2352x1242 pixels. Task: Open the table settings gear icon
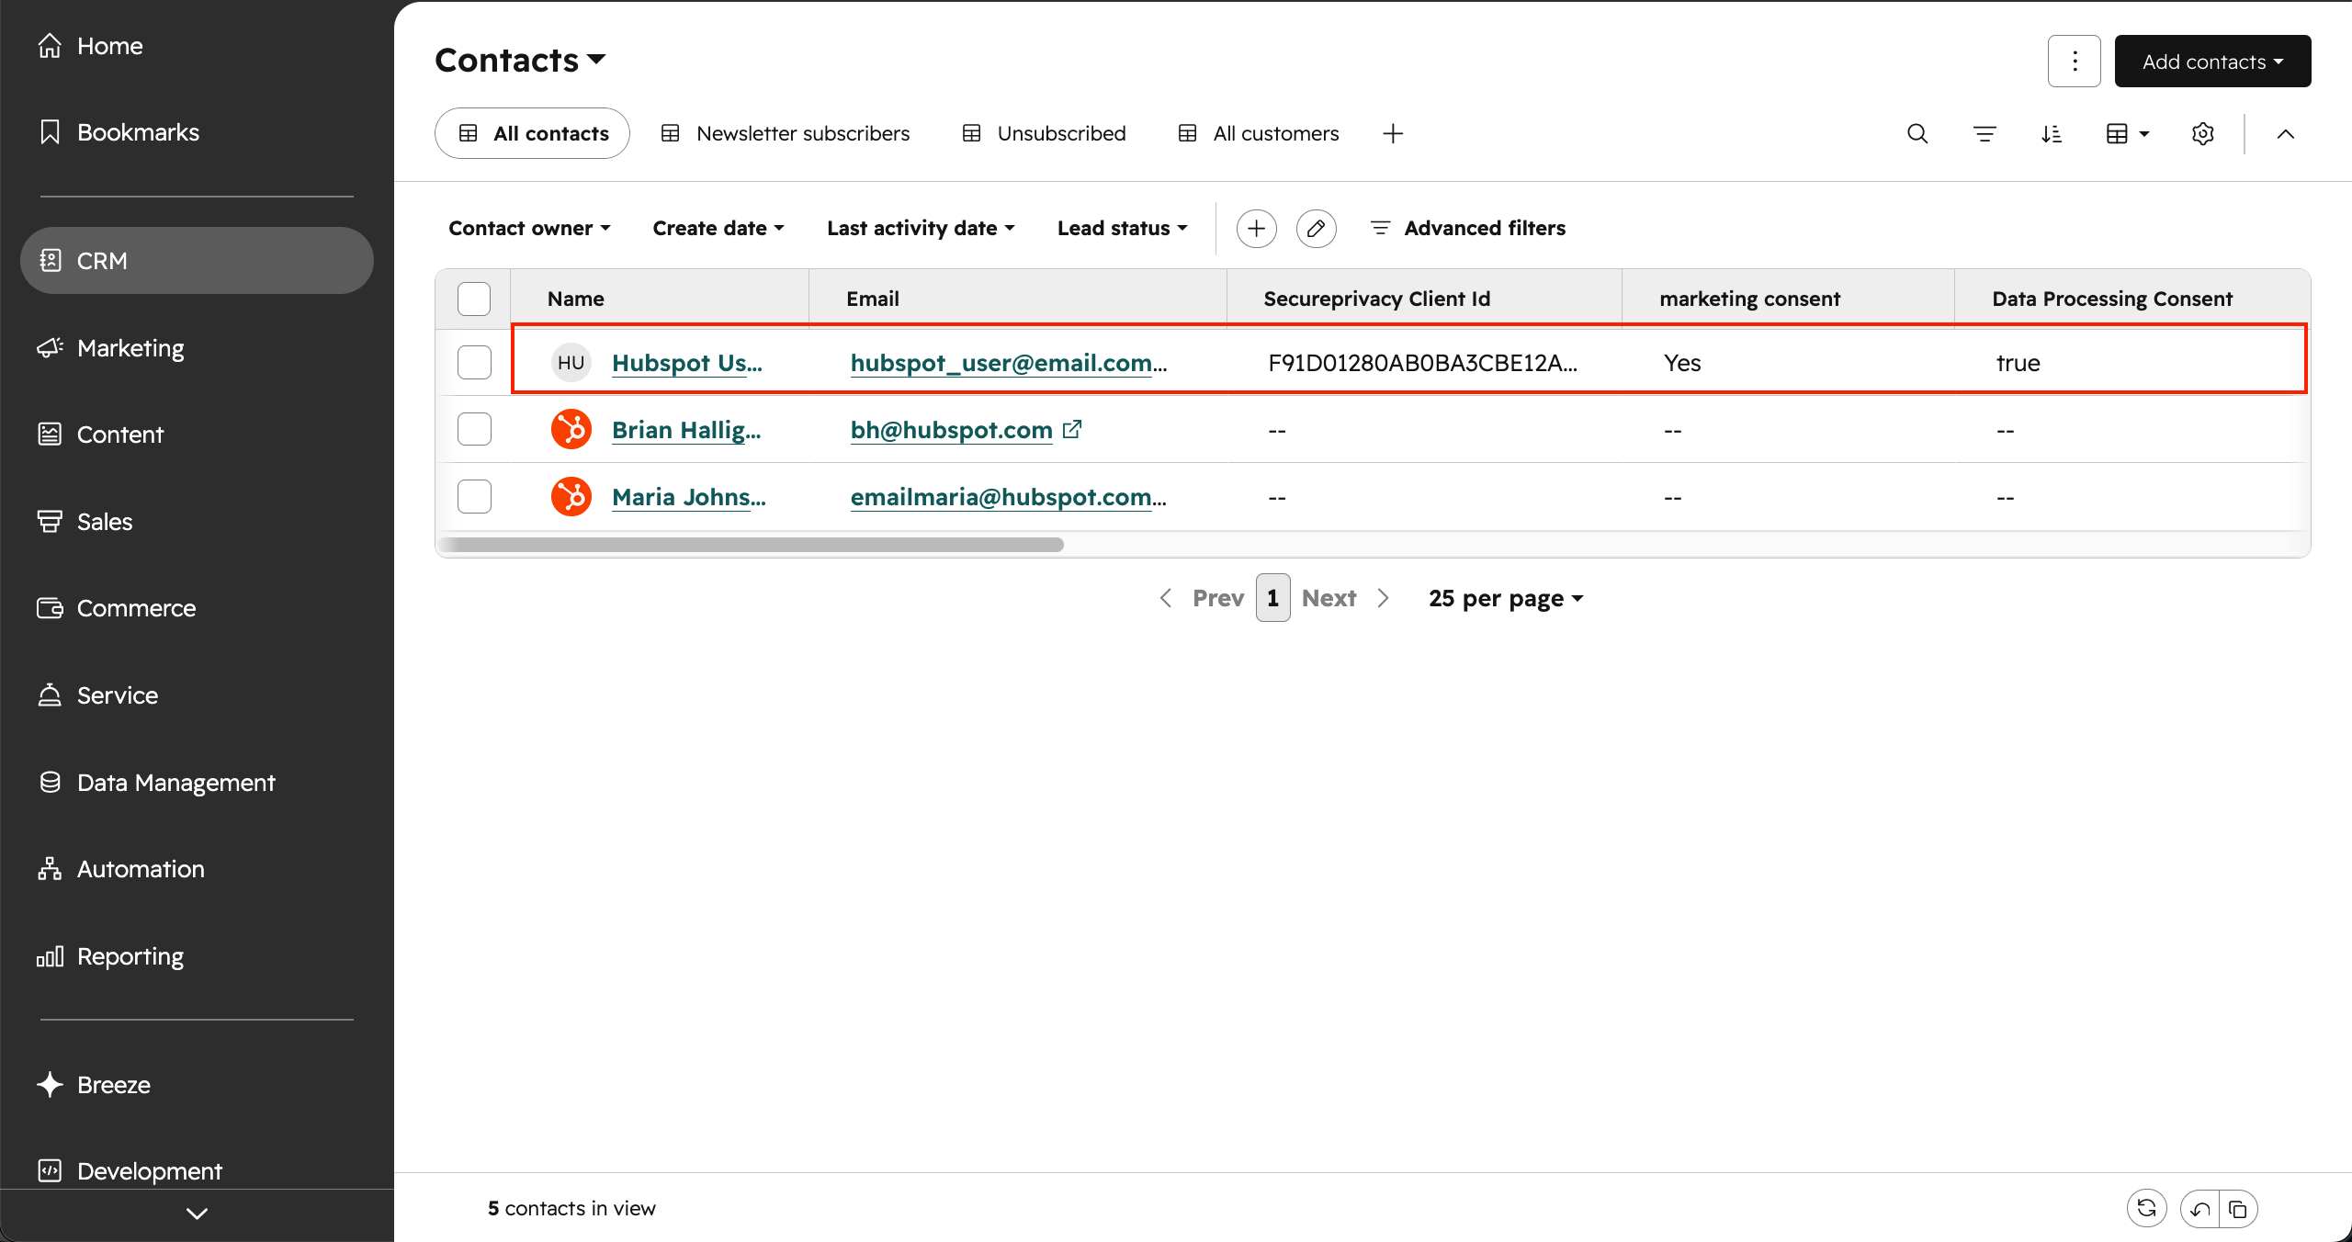(x=2202, y=134)
